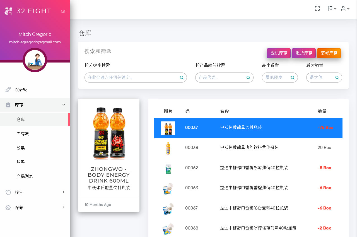Select product code 00037
This screenshot has height=237, width=357.
pos(191,128)
